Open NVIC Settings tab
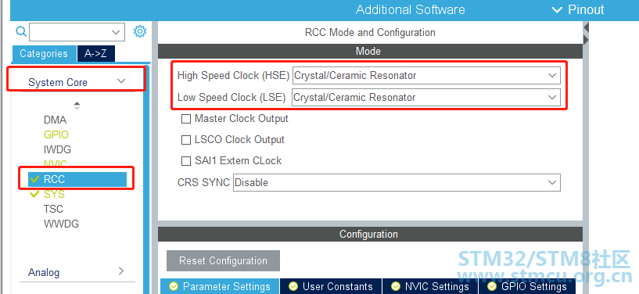 430,286
